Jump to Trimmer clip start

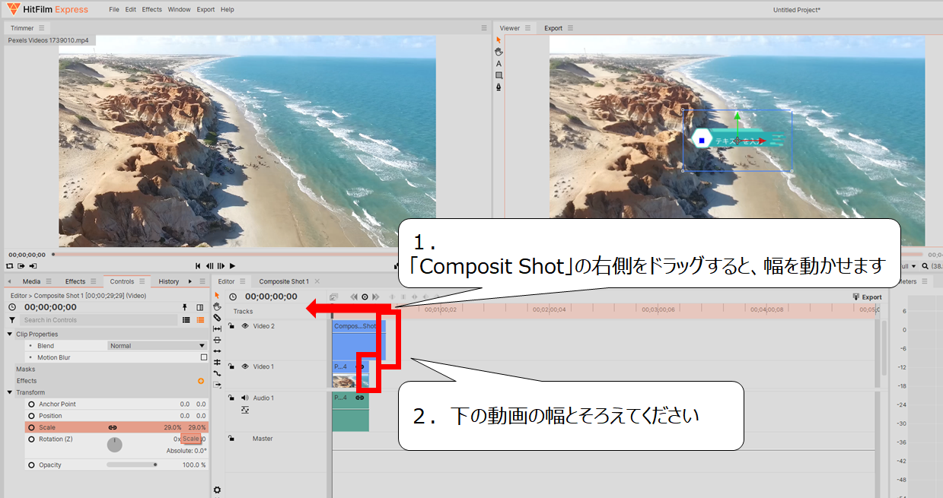(x=198, y=266)
